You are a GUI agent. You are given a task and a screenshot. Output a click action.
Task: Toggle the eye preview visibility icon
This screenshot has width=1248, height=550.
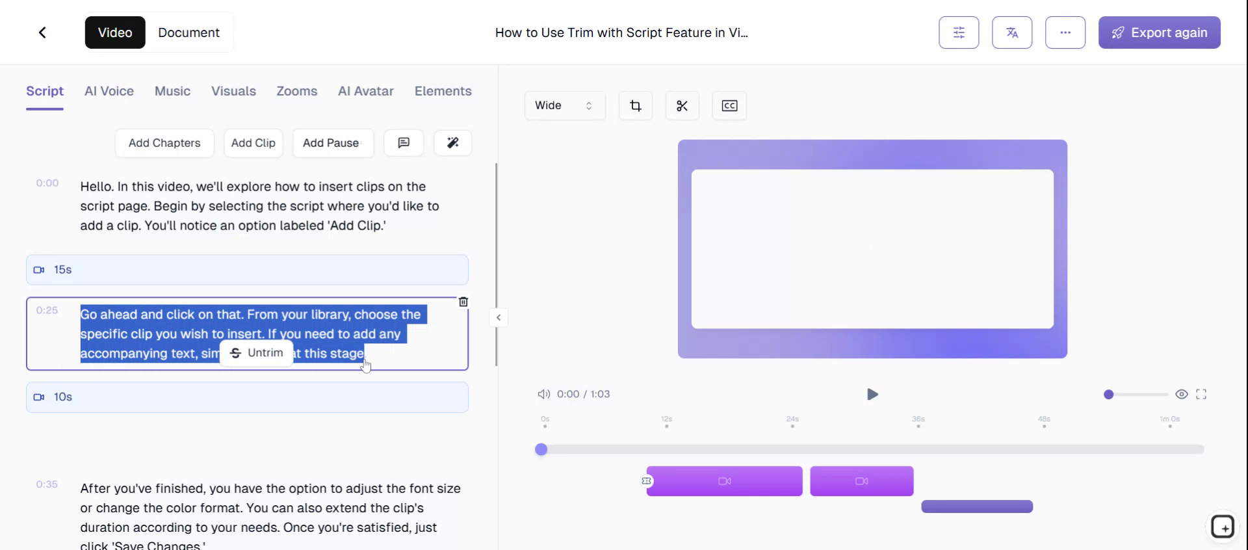tap(1182, 394)
